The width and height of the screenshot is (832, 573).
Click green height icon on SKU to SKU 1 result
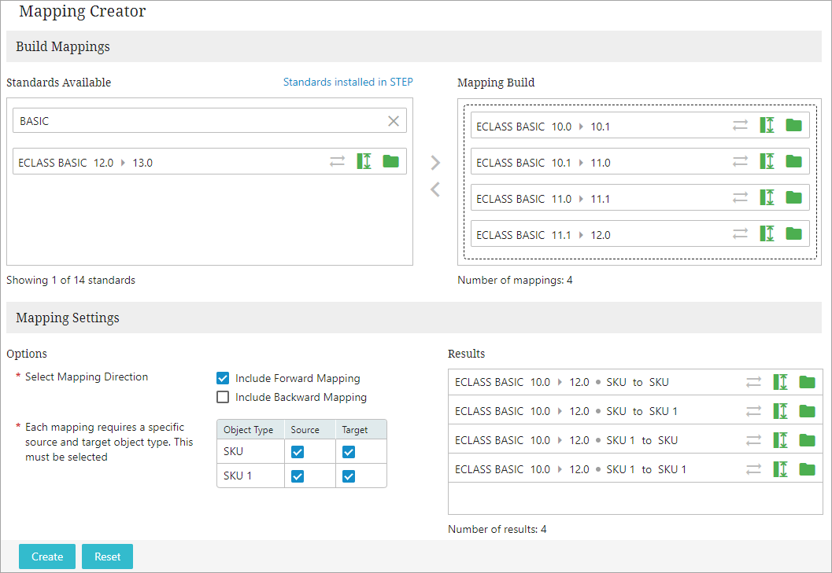tap(780, 411)
